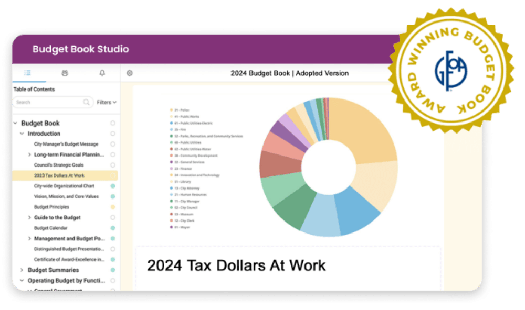Click the bright blue donut chart slice
The height and width of the screenshot is (310, 525).
pos(356,211)
